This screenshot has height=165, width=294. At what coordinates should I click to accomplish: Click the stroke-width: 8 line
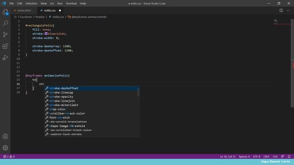[46, 38]
